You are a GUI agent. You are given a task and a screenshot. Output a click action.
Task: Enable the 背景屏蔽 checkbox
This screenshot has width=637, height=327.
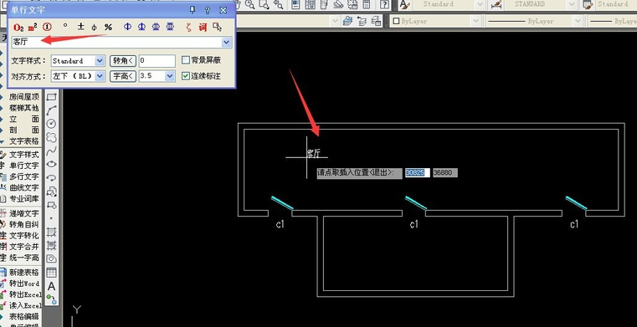coord(186,60)
